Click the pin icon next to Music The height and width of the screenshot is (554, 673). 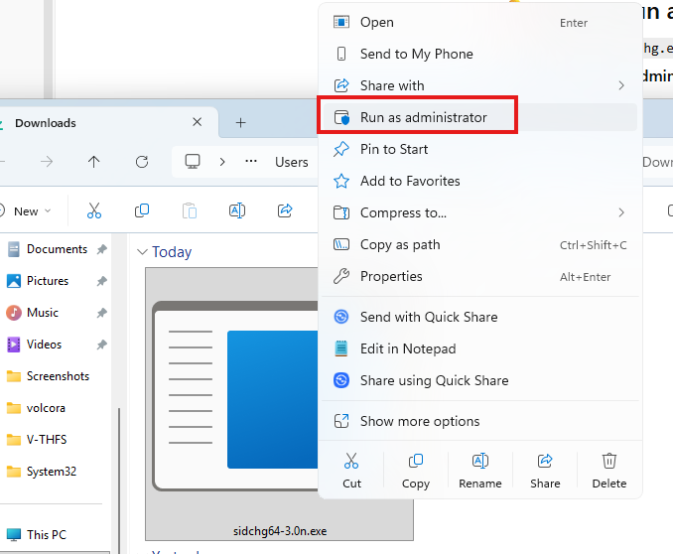point(101,313)
